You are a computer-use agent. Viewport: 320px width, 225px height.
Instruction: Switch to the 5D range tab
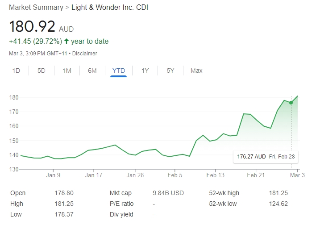42,71
